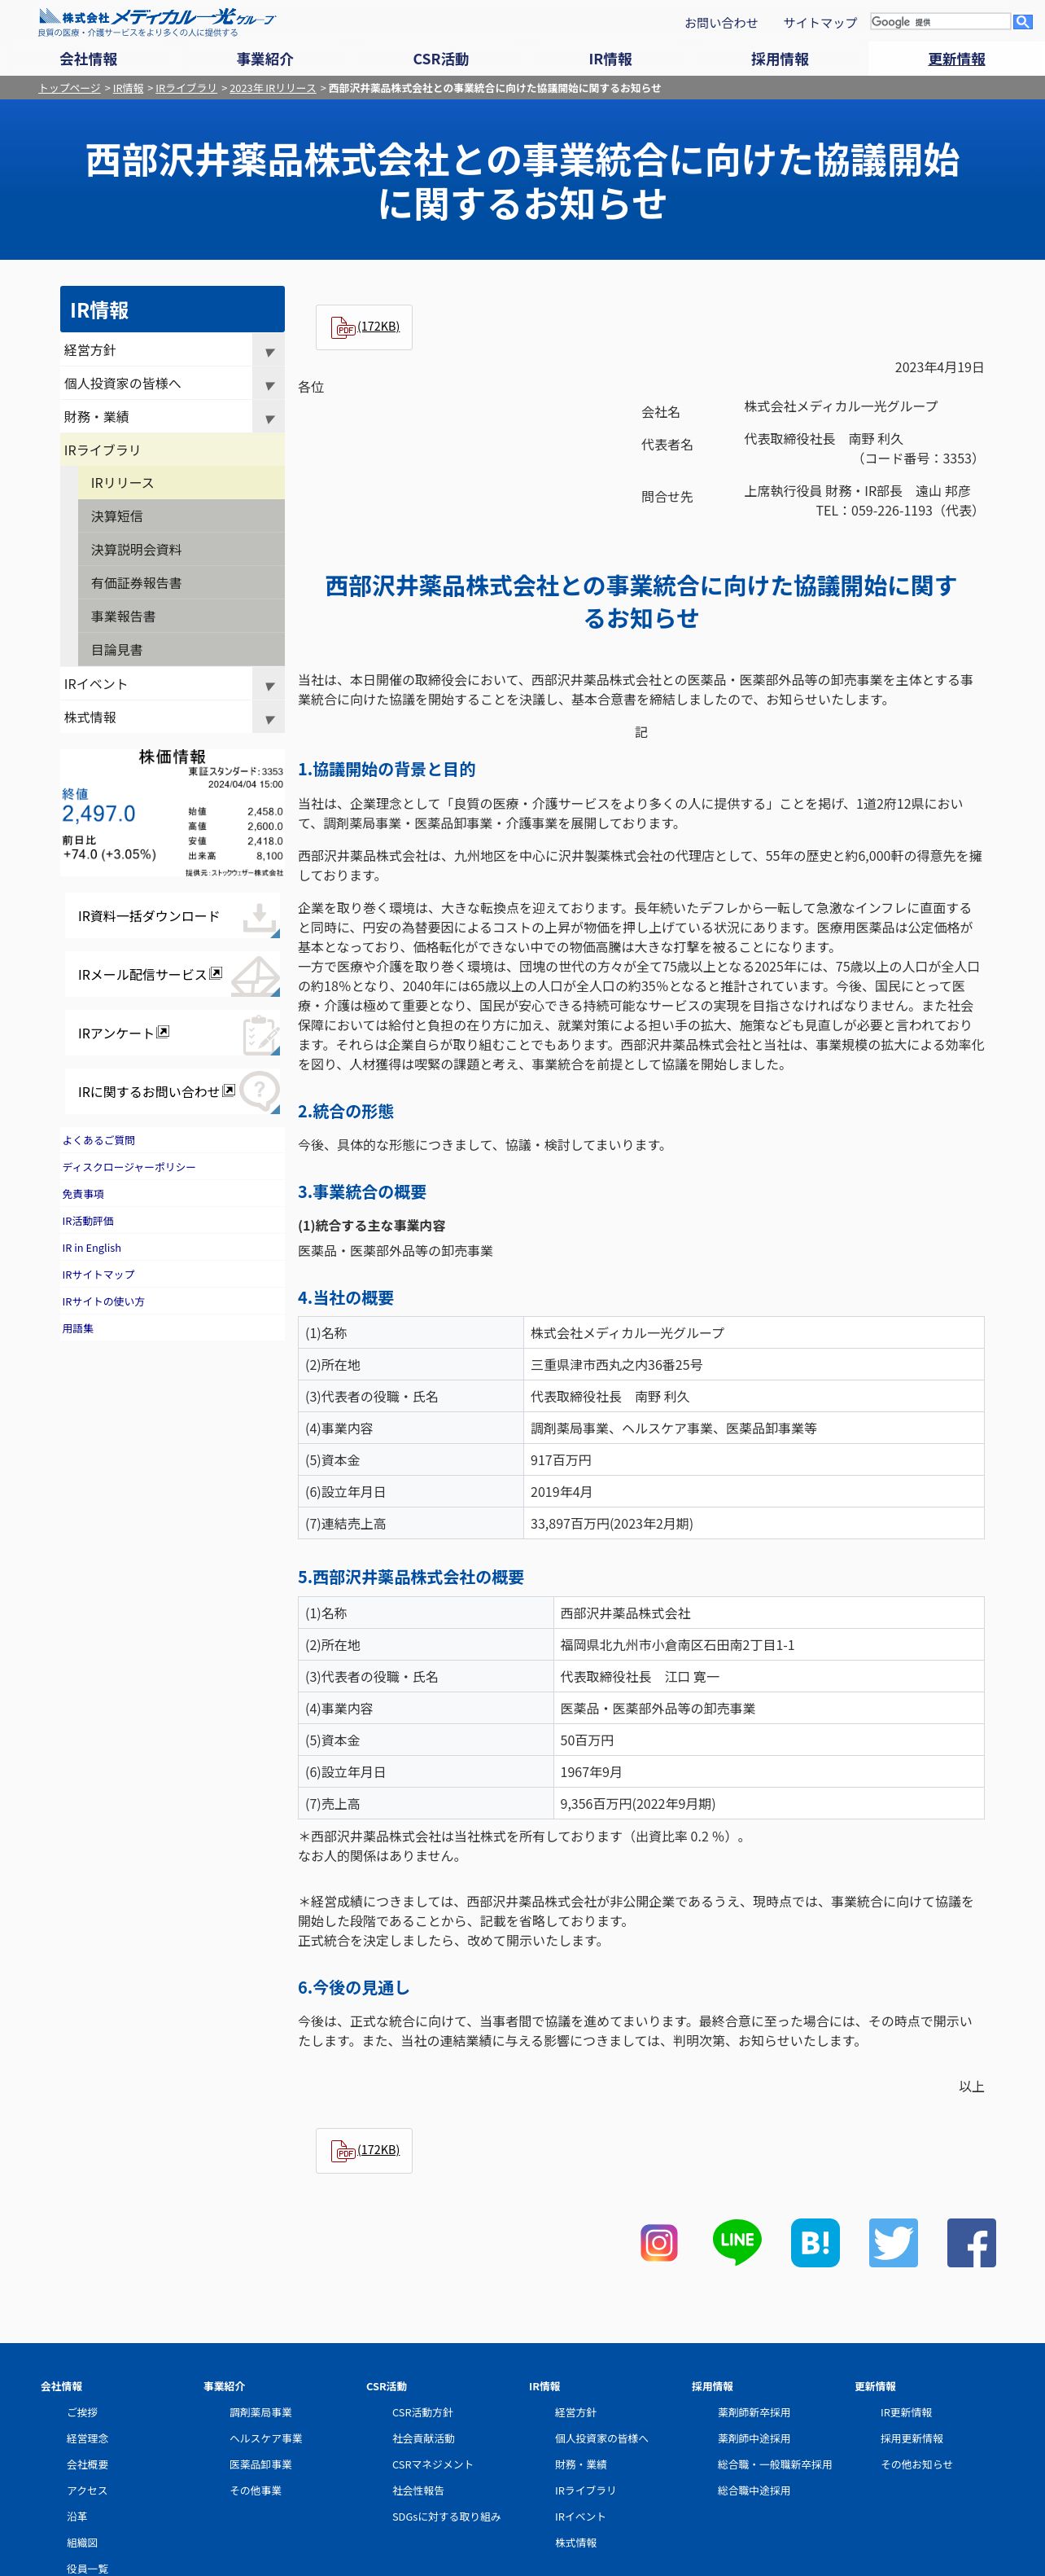Viewport: 1045px width, 2576px height.
Task: Share via the Instagram icon
Action: point(659,2242)
